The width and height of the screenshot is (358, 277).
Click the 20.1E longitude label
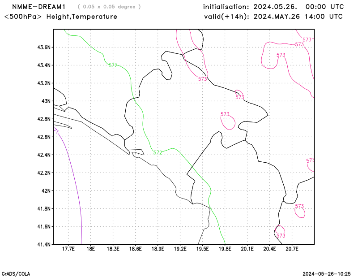pyautogui.click(x=247, y=249)
